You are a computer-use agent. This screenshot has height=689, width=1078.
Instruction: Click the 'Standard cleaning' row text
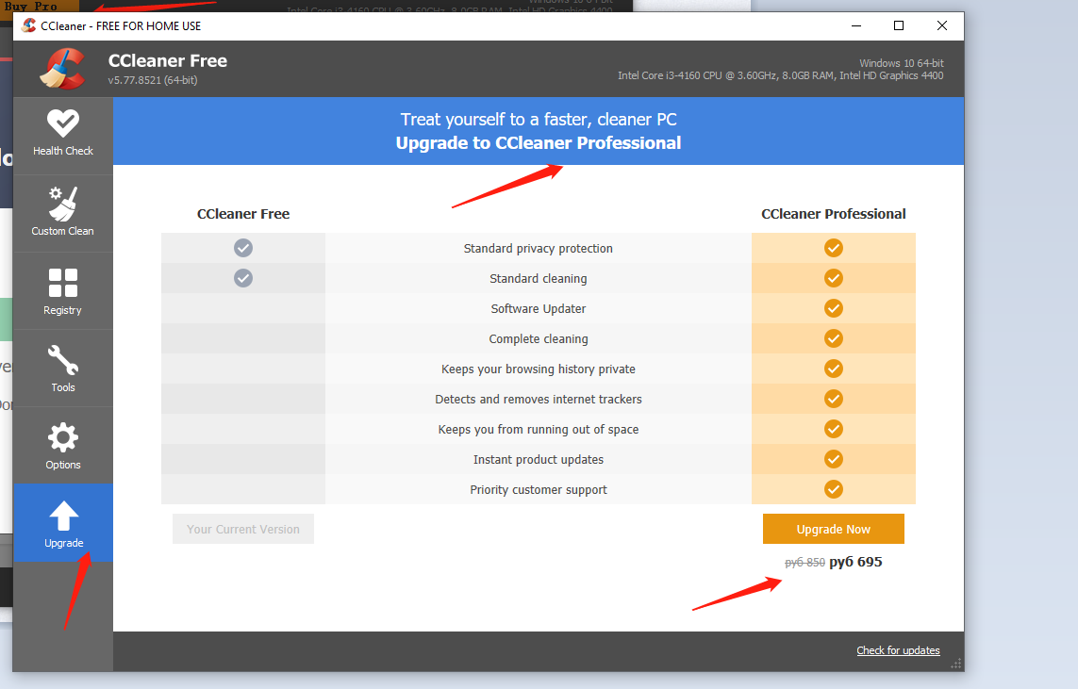pos(539,278)
